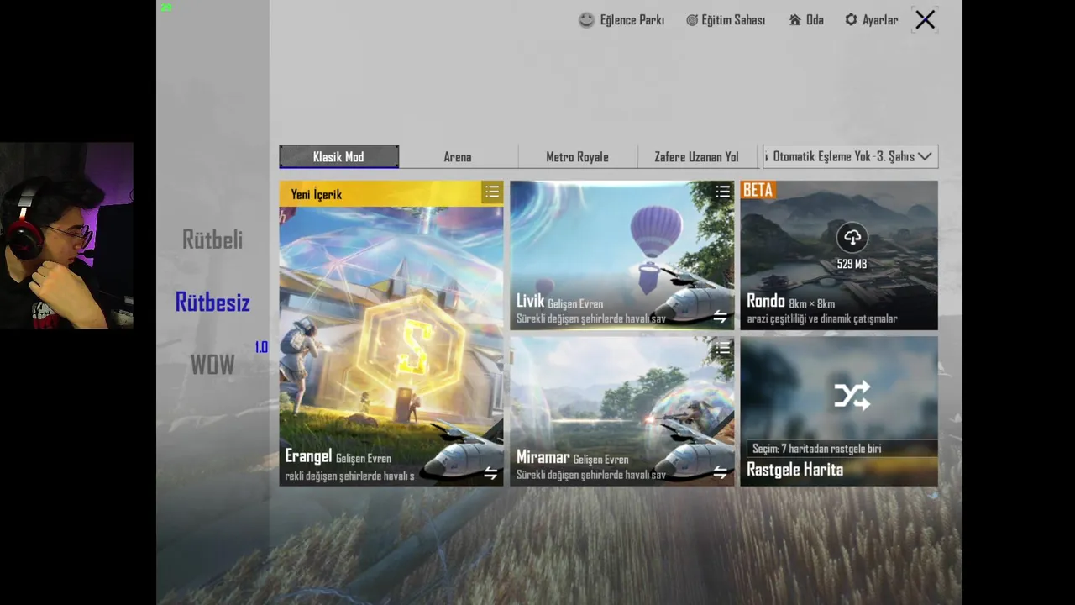Click Rastgele Harita label
Viewport: 1075px width, 605px height.
tap(794, 470)
